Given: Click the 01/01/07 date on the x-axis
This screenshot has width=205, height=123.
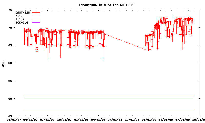Looking at the screenshot, I should pyautogui.click(x=14, y=120).
